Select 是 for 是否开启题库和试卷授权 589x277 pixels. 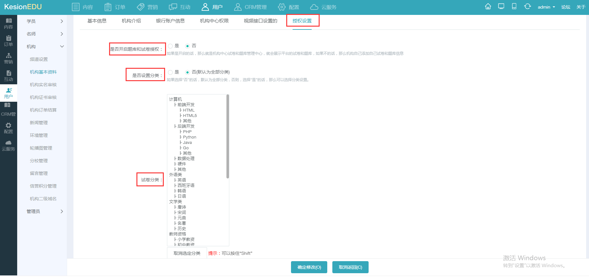(x=170, y=46)
